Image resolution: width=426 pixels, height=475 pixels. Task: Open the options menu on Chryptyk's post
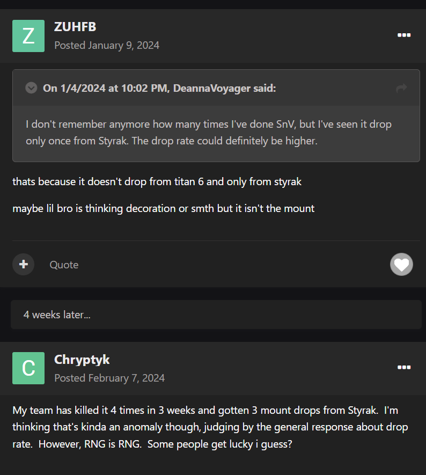pos(403,368)
